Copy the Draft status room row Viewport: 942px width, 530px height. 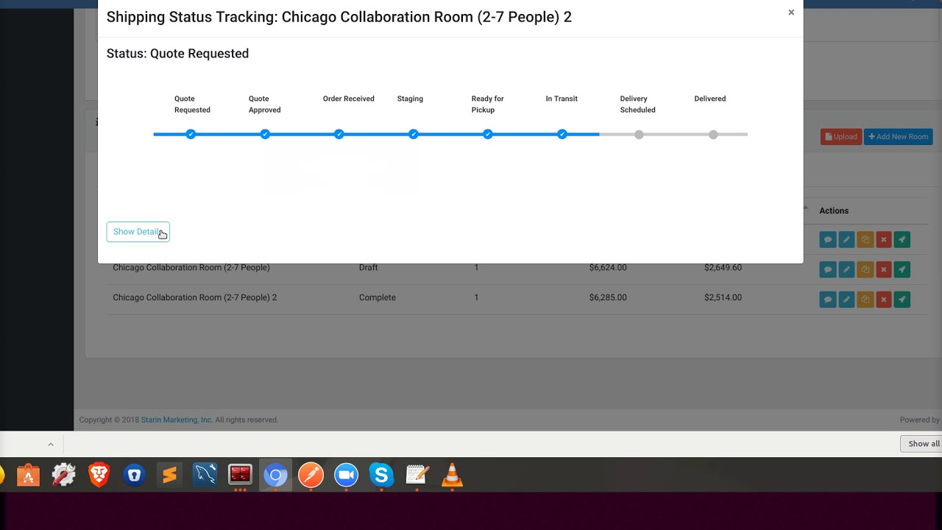tap(865, 269)
